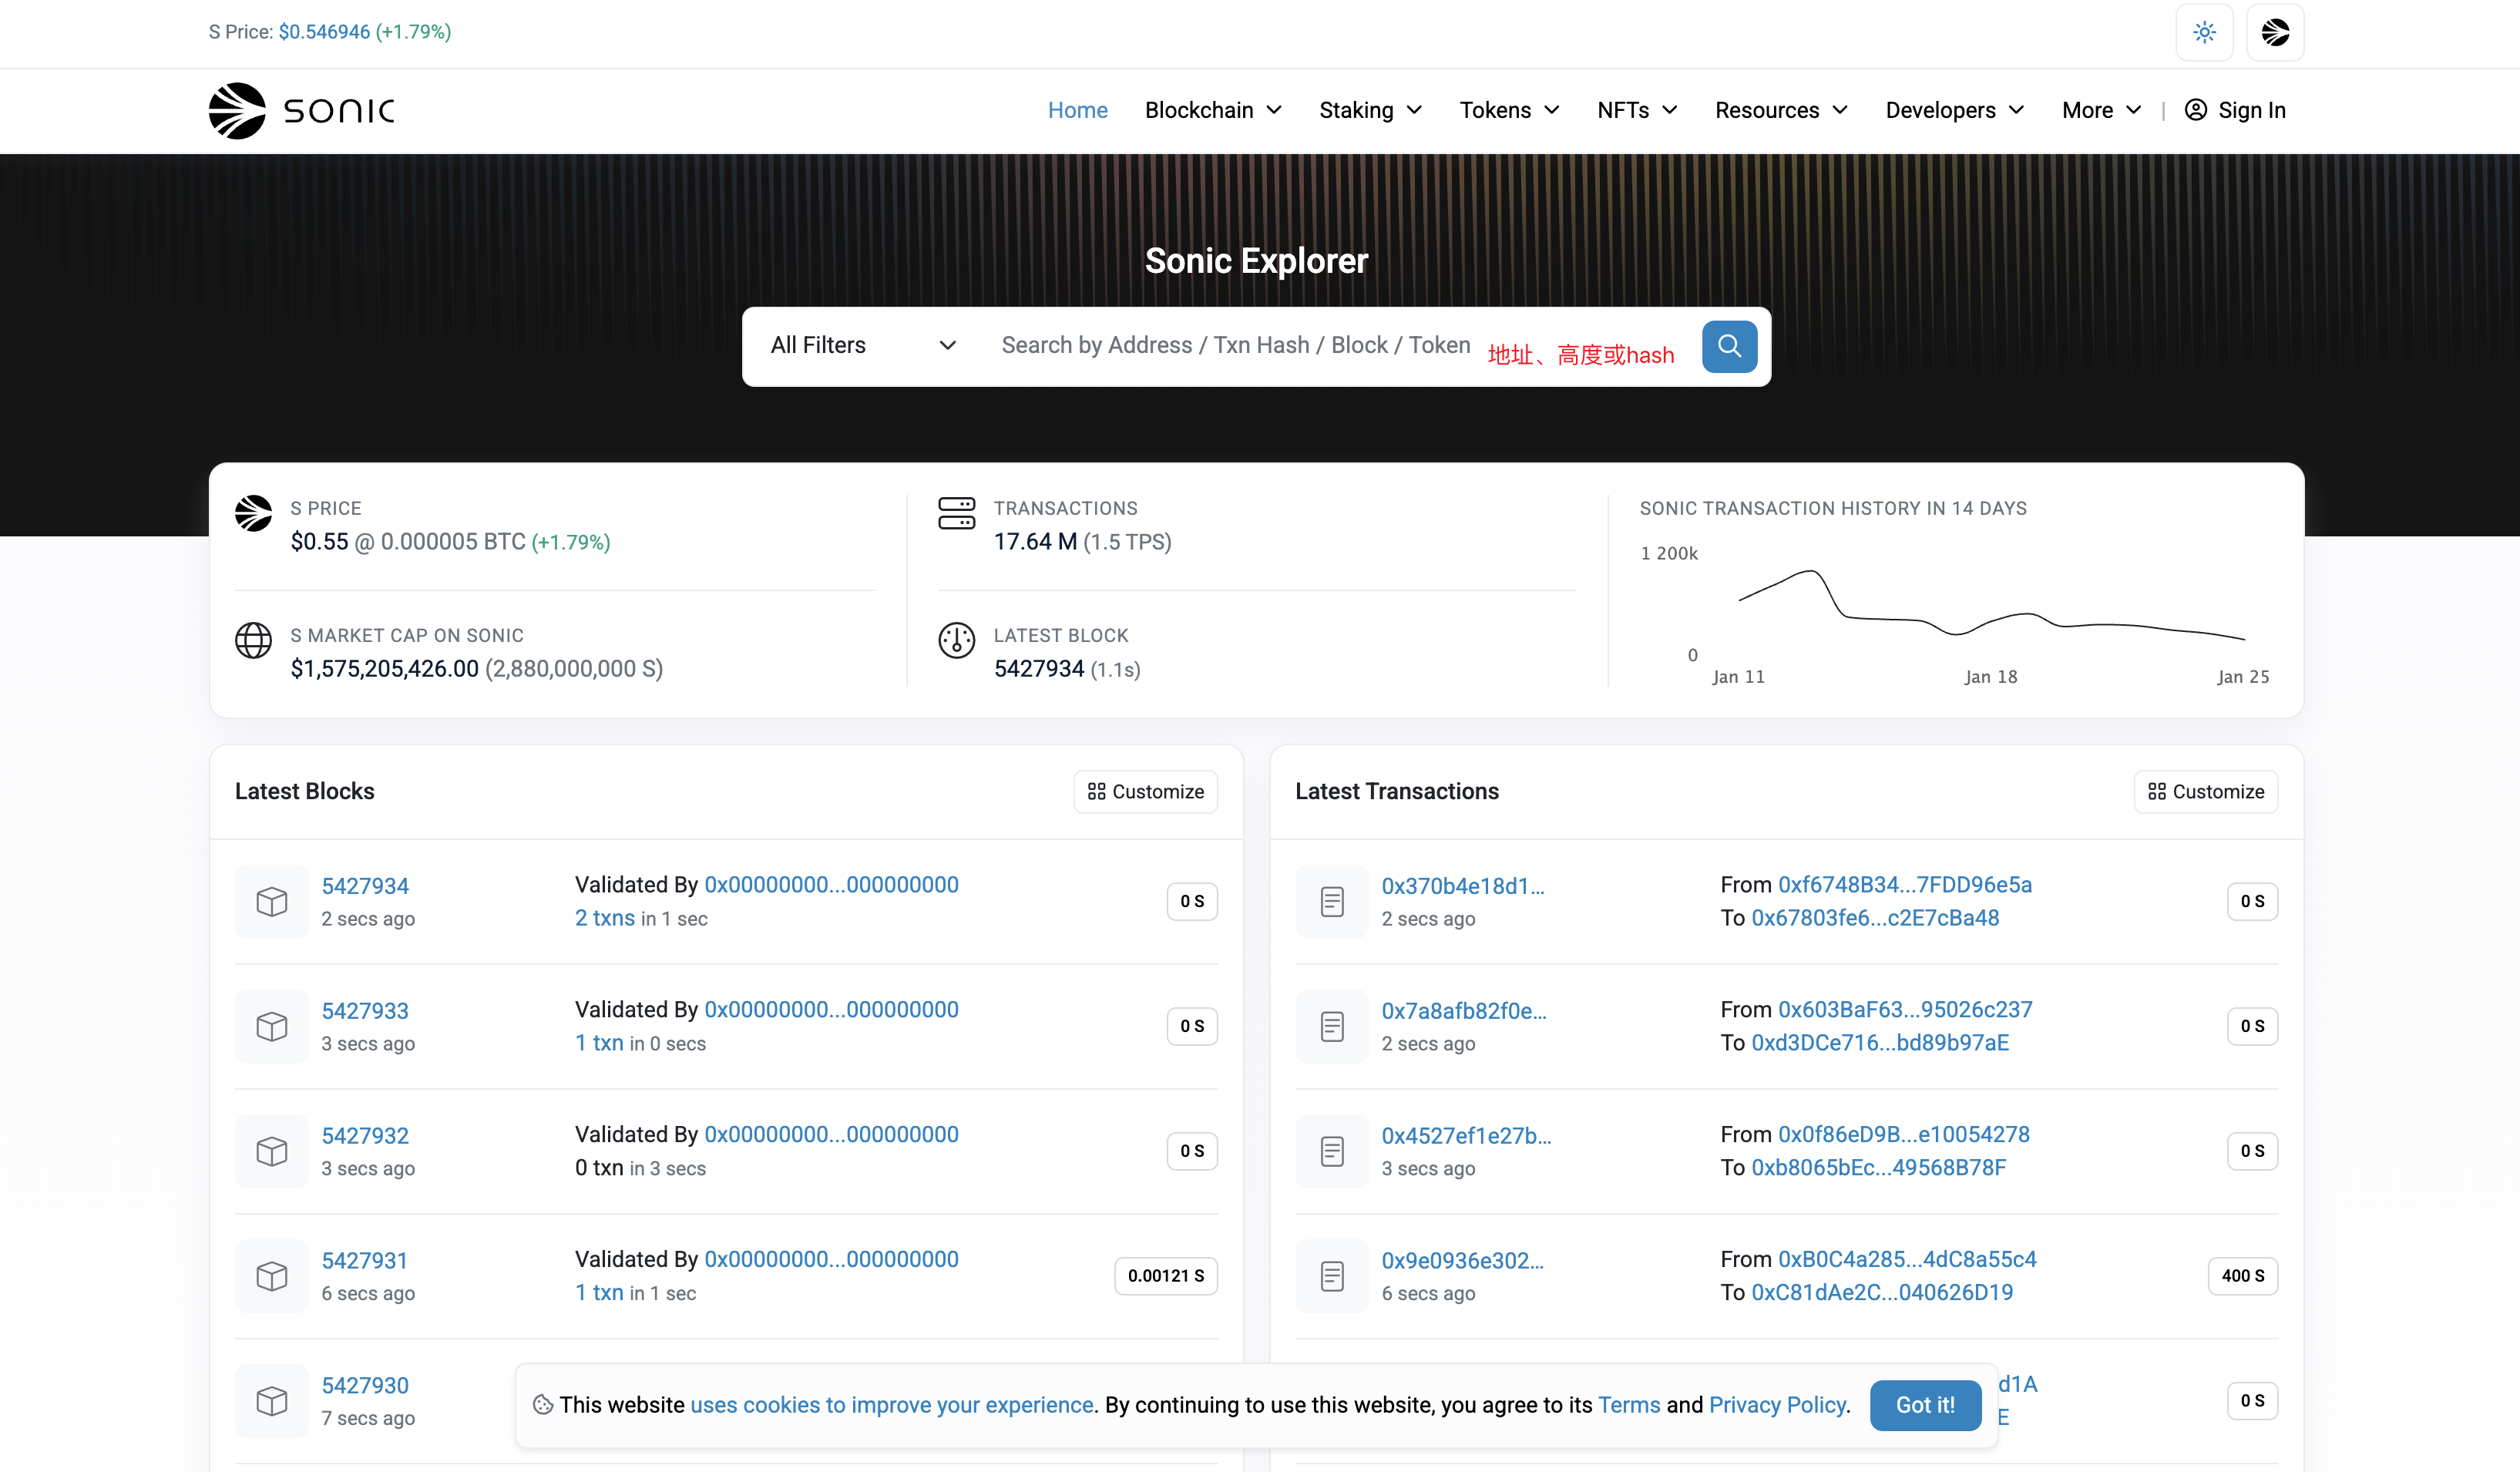The image size is (2520, 1472).
Task: Dismiss cookie banner with Got it!
Action: 1925,1405
